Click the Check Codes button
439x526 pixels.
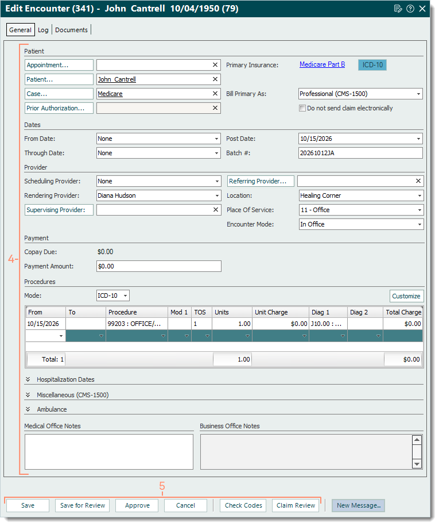tap(243, 505)
